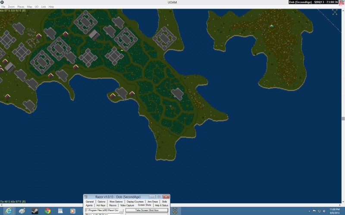Open the File menu in UOAM
Image resolution: width=345 pixels, height=215 pixels.
tap(3, 7)
